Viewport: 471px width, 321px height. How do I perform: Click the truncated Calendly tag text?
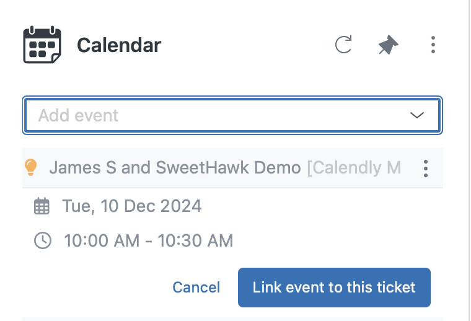[x=354, y=167]
